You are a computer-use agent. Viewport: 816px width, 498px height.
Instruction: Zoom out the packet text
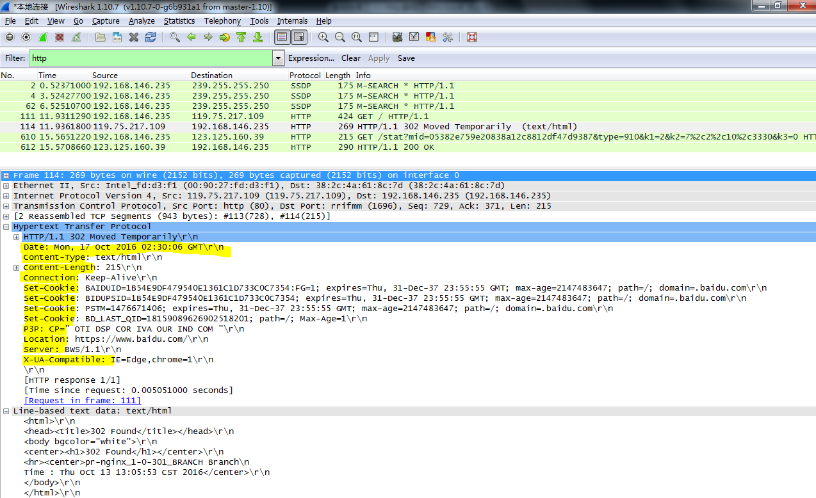[x=340, y=37]
